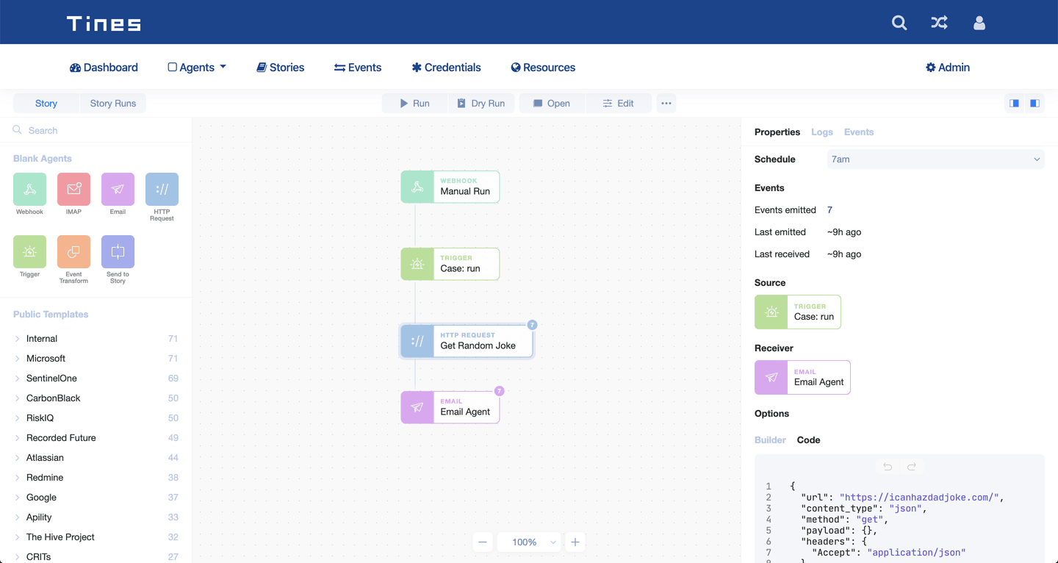Switch to the Story Runs tab
Image resolution: width=1058 pixels, height=563 pixels.
pyautogui.click(x=112, y=104)
